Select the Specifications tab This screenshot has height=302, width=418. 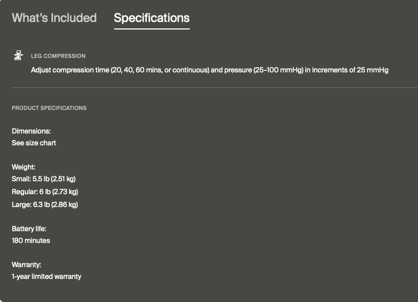(152, 18)
